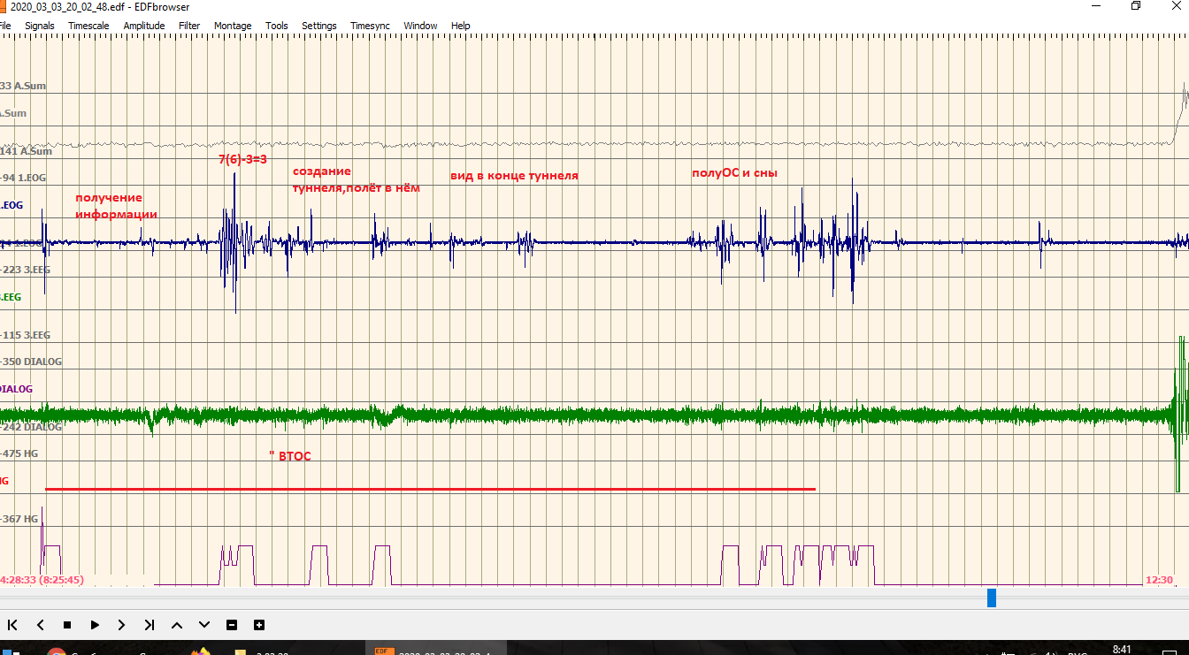Click the 'получение информации' annotation
Viewport: 1189px width, 655px height.
pos(116,206)
